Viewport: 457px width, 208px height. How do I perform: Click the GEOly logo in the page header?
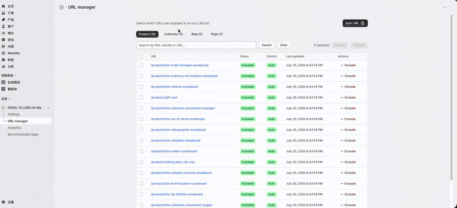[61, 7]
